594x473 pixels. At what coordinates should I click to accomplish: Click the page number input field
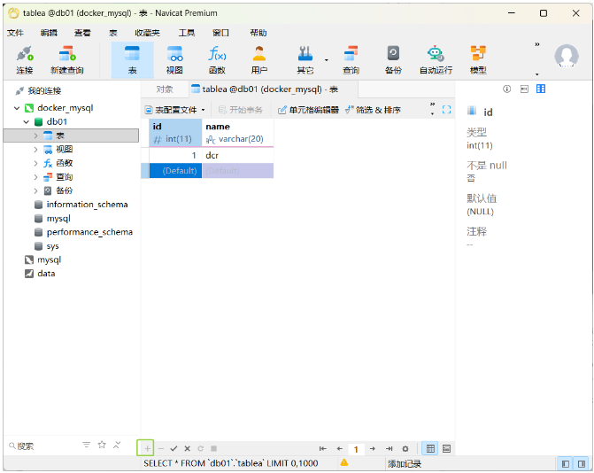(356, 449)
